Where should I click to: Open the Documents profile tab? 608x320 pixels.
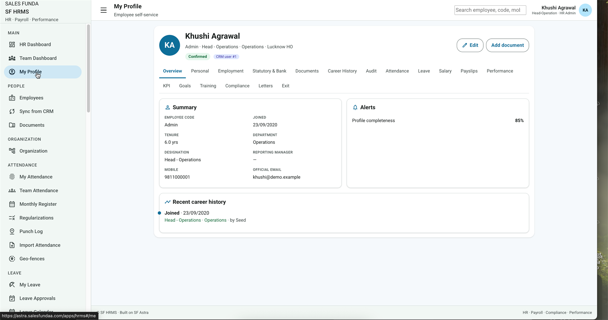[x=307, y=71]
